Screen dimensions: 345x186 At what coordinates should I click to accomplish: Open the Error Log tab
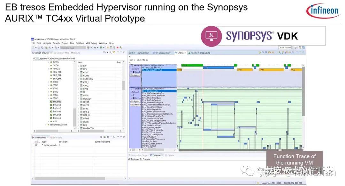(56, 138)
